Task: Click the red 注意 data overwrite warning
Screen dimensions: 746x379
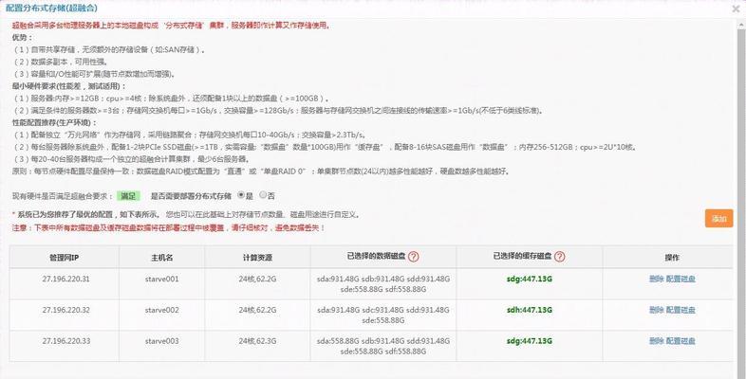Action: click(168, 228)
